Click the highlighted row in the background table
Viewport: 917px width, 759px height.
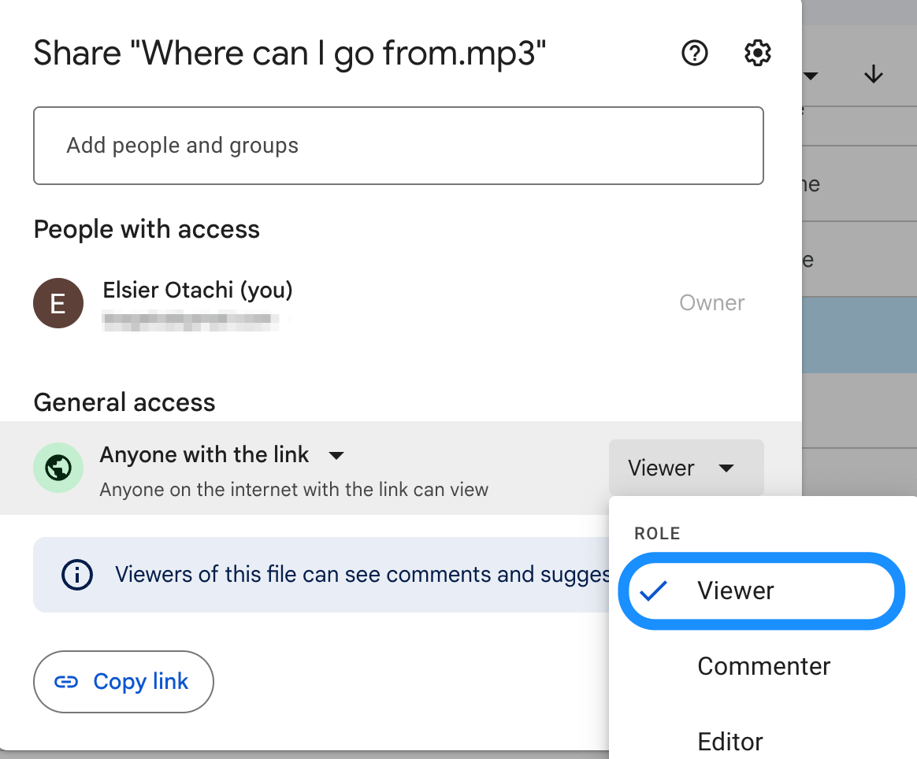[x=859, y=335]
